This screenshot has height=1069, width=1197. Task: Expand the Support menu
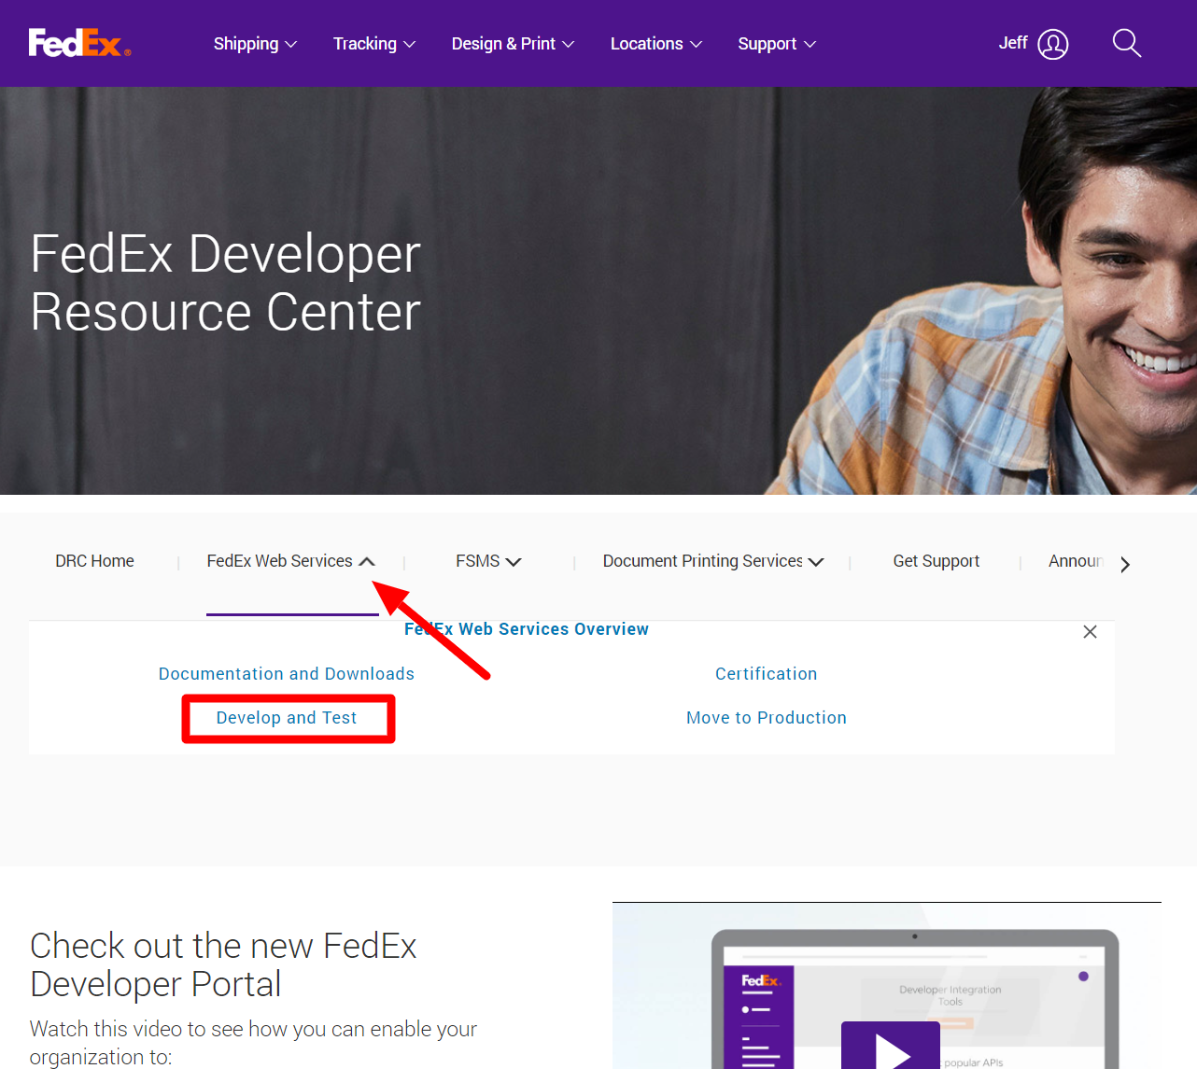777,43
